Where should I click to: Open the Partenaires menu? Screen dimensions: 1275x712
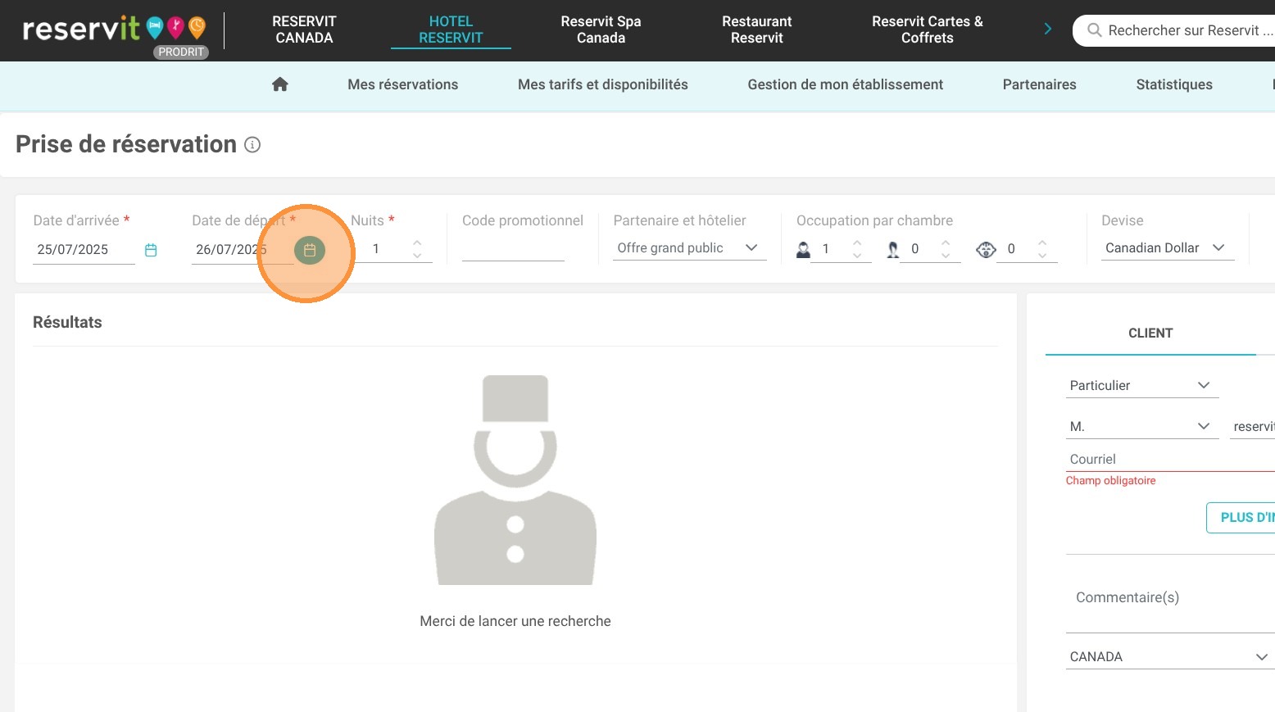[1039, 84]
